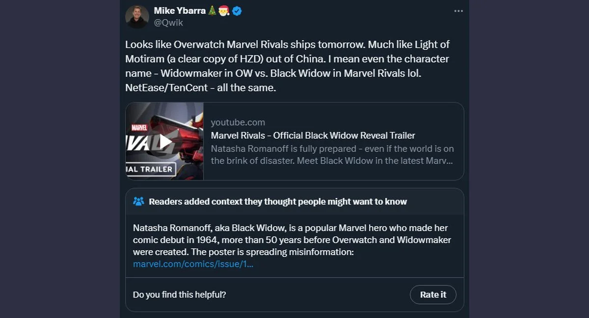Viewport: 589px width, 318px height.
Task: Click Mike Ybarra's profile avatar
Action: click(x=137, y=17)
